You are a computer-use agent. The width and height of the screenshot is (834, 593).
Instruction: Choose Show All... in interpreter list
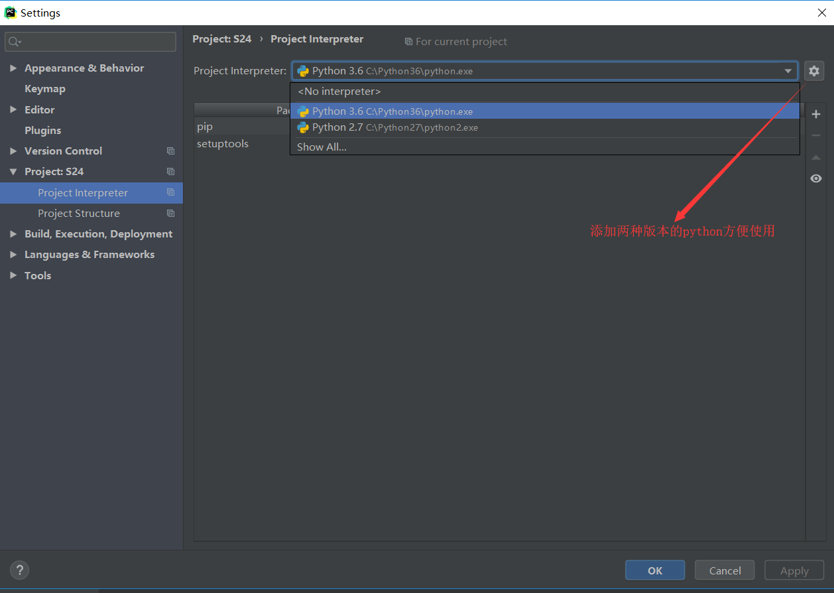pyautogui.click(x=545, y=147)
